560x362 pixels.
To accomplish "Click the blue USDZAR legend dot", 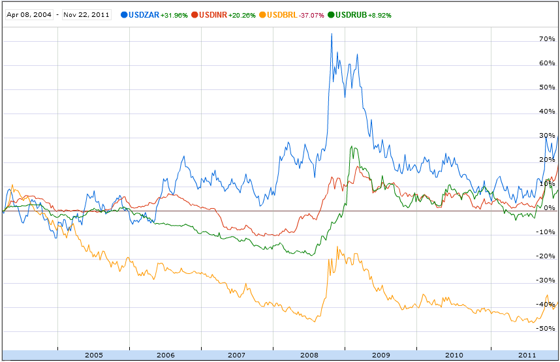I will coord(124,15).
